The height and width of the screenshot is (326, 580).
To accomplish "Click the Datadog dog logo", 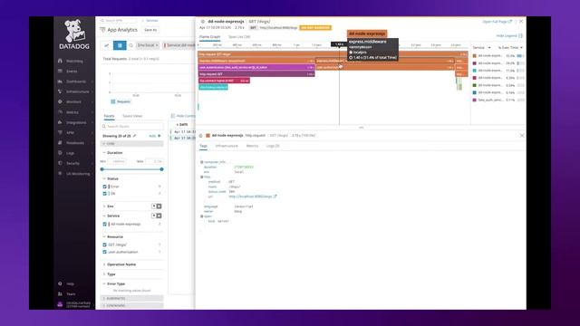I will (x=74, y=31).
